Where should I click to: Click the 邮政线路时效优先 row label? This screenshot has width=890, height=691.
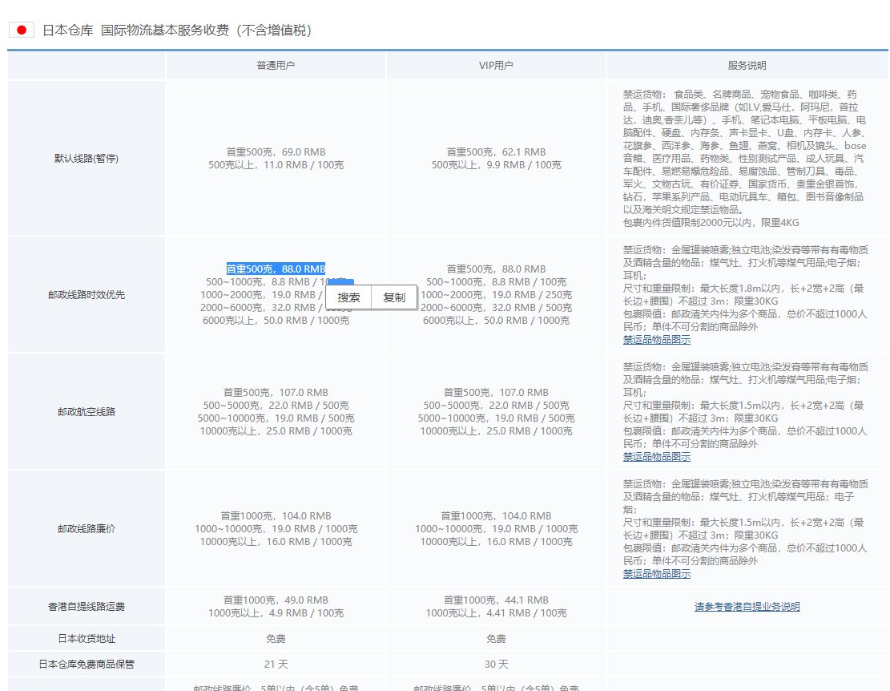[x=85, y=294]
